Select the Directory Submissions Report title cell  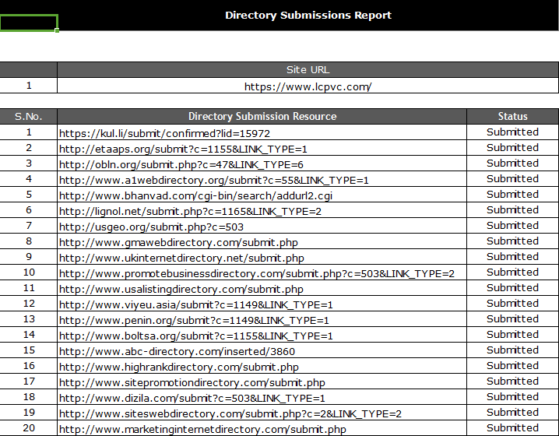(308, 16)
